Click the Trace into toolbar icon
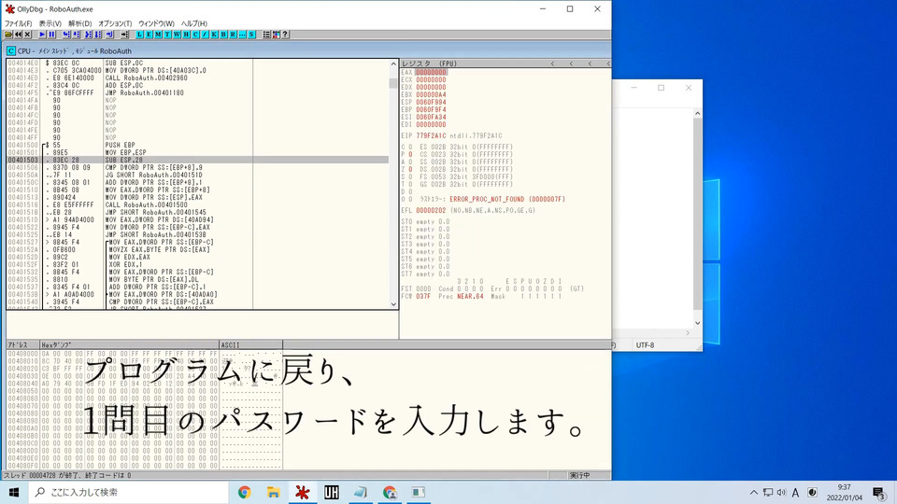The image size is (897, 504). pos(88,35)
